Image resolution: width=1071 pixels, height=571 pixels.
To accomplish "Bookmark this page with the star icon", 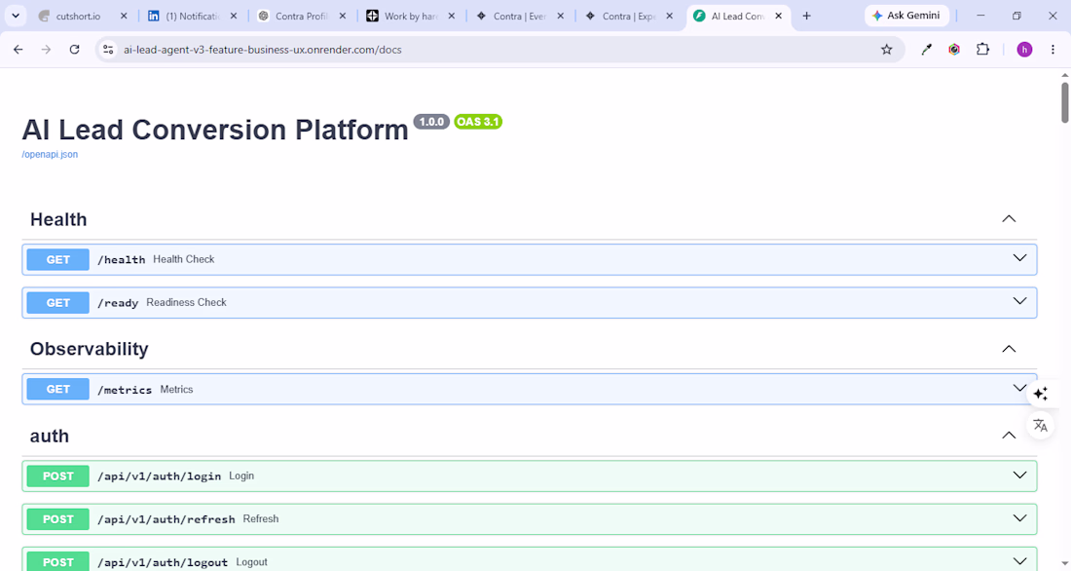I will tap(887, 50).
